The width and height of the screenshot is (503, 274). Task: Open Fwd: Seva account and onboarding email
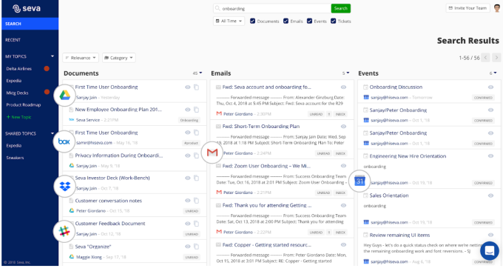point(266,87)
